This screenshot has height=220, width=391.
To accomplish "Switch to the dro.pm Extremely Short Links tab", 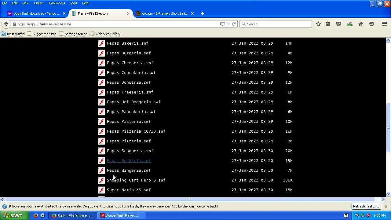I will tap(165, 13).
